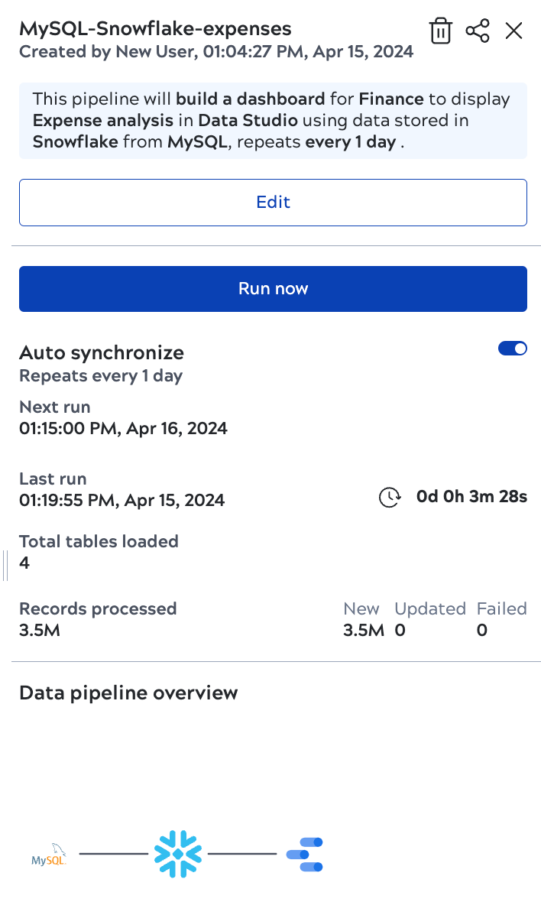Delete the MySQL-Snowflake-expenses pipeline

coord(441,31)
